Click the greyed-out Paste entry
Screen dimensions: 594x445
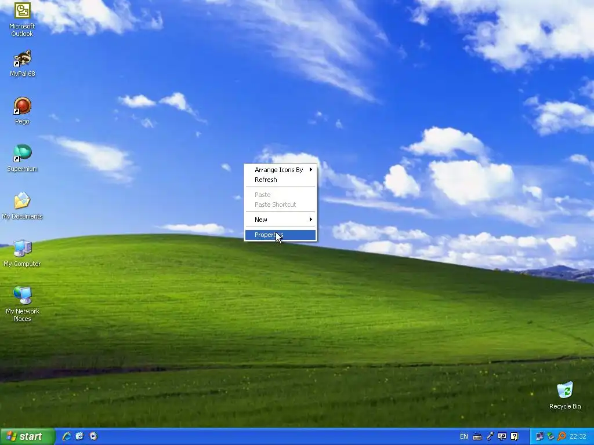280,195
